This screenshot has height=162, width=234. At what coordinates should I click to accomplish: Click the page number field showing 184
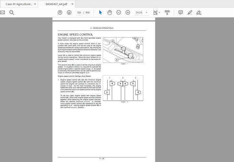(78, 12)
